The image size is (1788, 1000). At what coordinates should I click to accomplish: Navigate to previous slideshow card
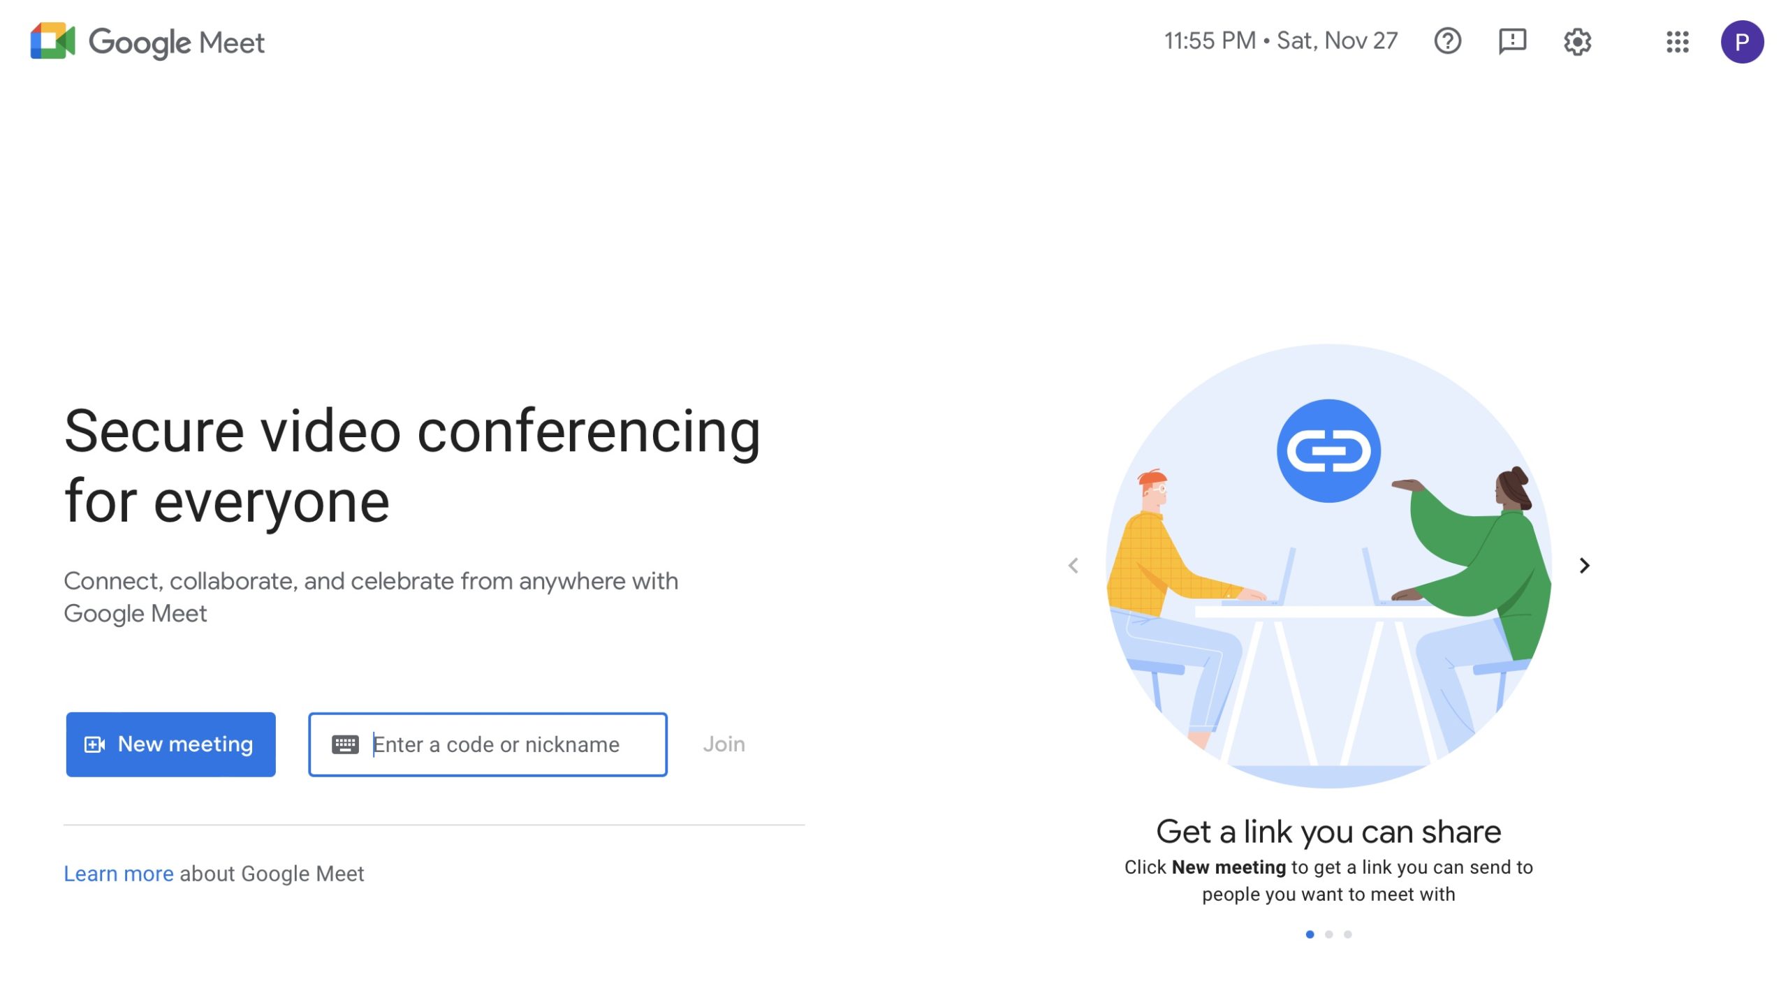click(1072, 565)
